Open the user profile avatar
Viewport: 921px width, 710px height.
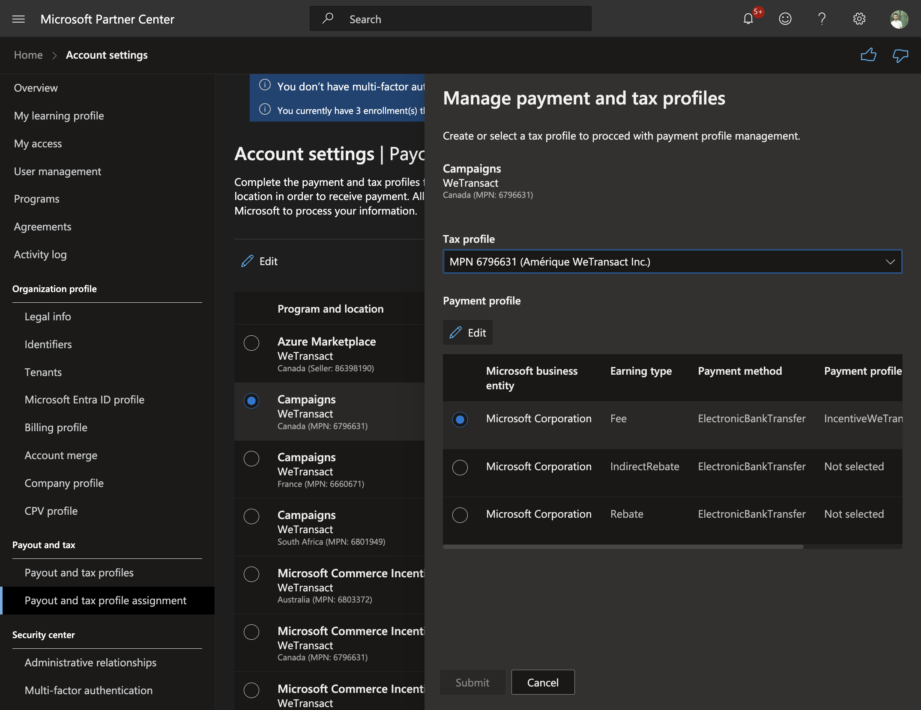[899, 19]
